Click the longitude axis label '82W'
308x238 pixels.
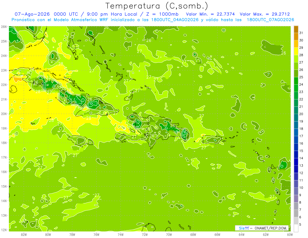coord(24,234)
